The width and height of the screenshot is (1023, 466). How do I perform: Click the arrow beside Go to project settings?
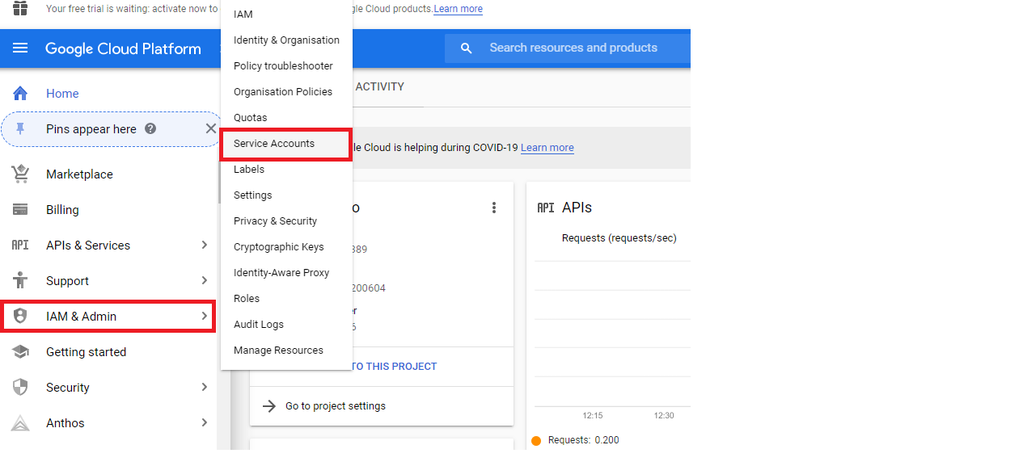pos(270,405)
